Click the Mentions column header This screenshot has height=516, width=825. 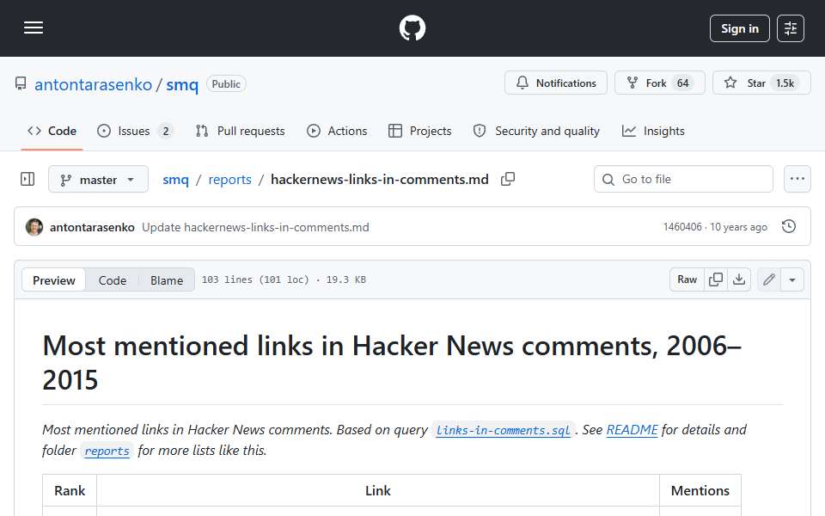point(700,491)
